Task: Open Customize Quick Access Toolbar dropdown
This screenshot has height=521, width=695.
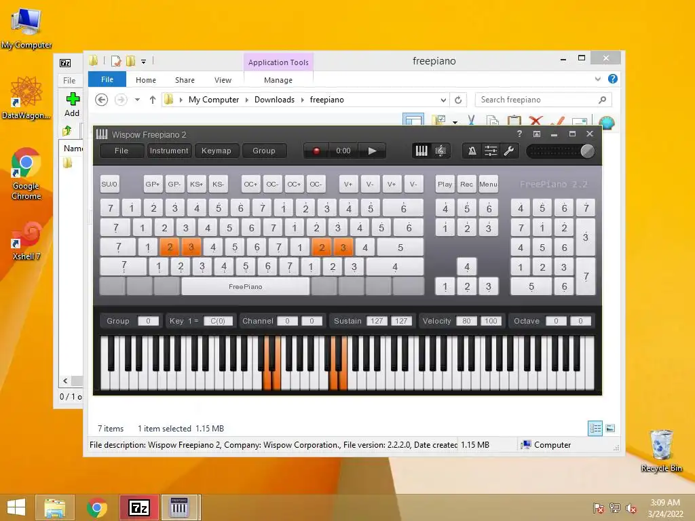Action: pos(144,62)
